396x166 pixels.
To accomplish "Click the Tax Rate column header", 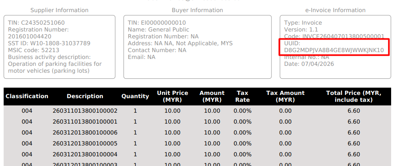I will click(x=243, y=96).
